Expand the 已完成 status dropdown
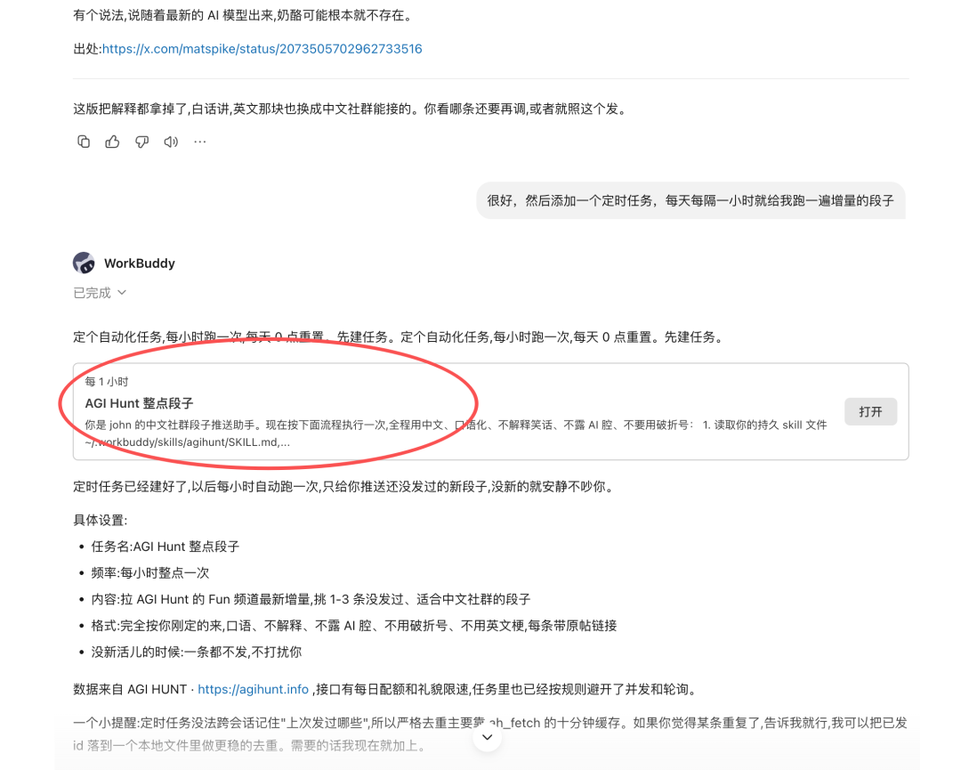Image resolution: width=961 pixels, height=770 pixels. (x=100, y=293)
